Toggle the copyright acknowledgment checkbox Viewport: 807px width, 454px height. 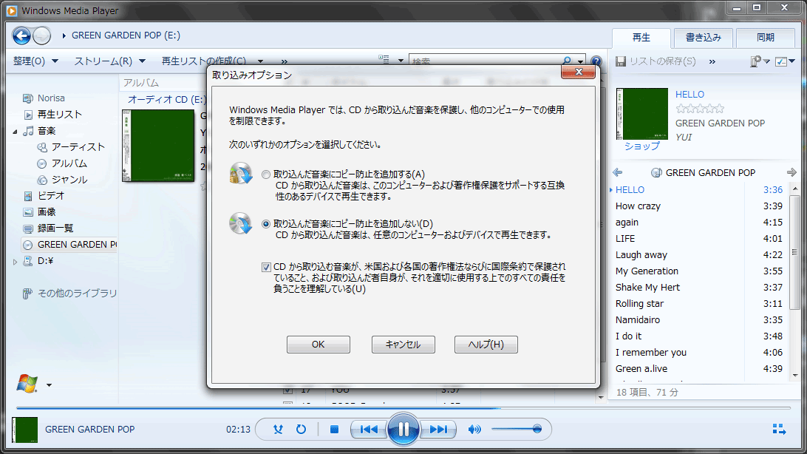(266, 267)
